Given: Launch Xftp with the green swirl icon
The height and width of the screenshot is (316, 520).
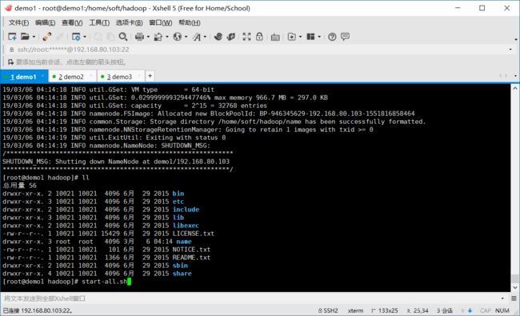Looking at the screenshot, I should click(x=218, y=37).
